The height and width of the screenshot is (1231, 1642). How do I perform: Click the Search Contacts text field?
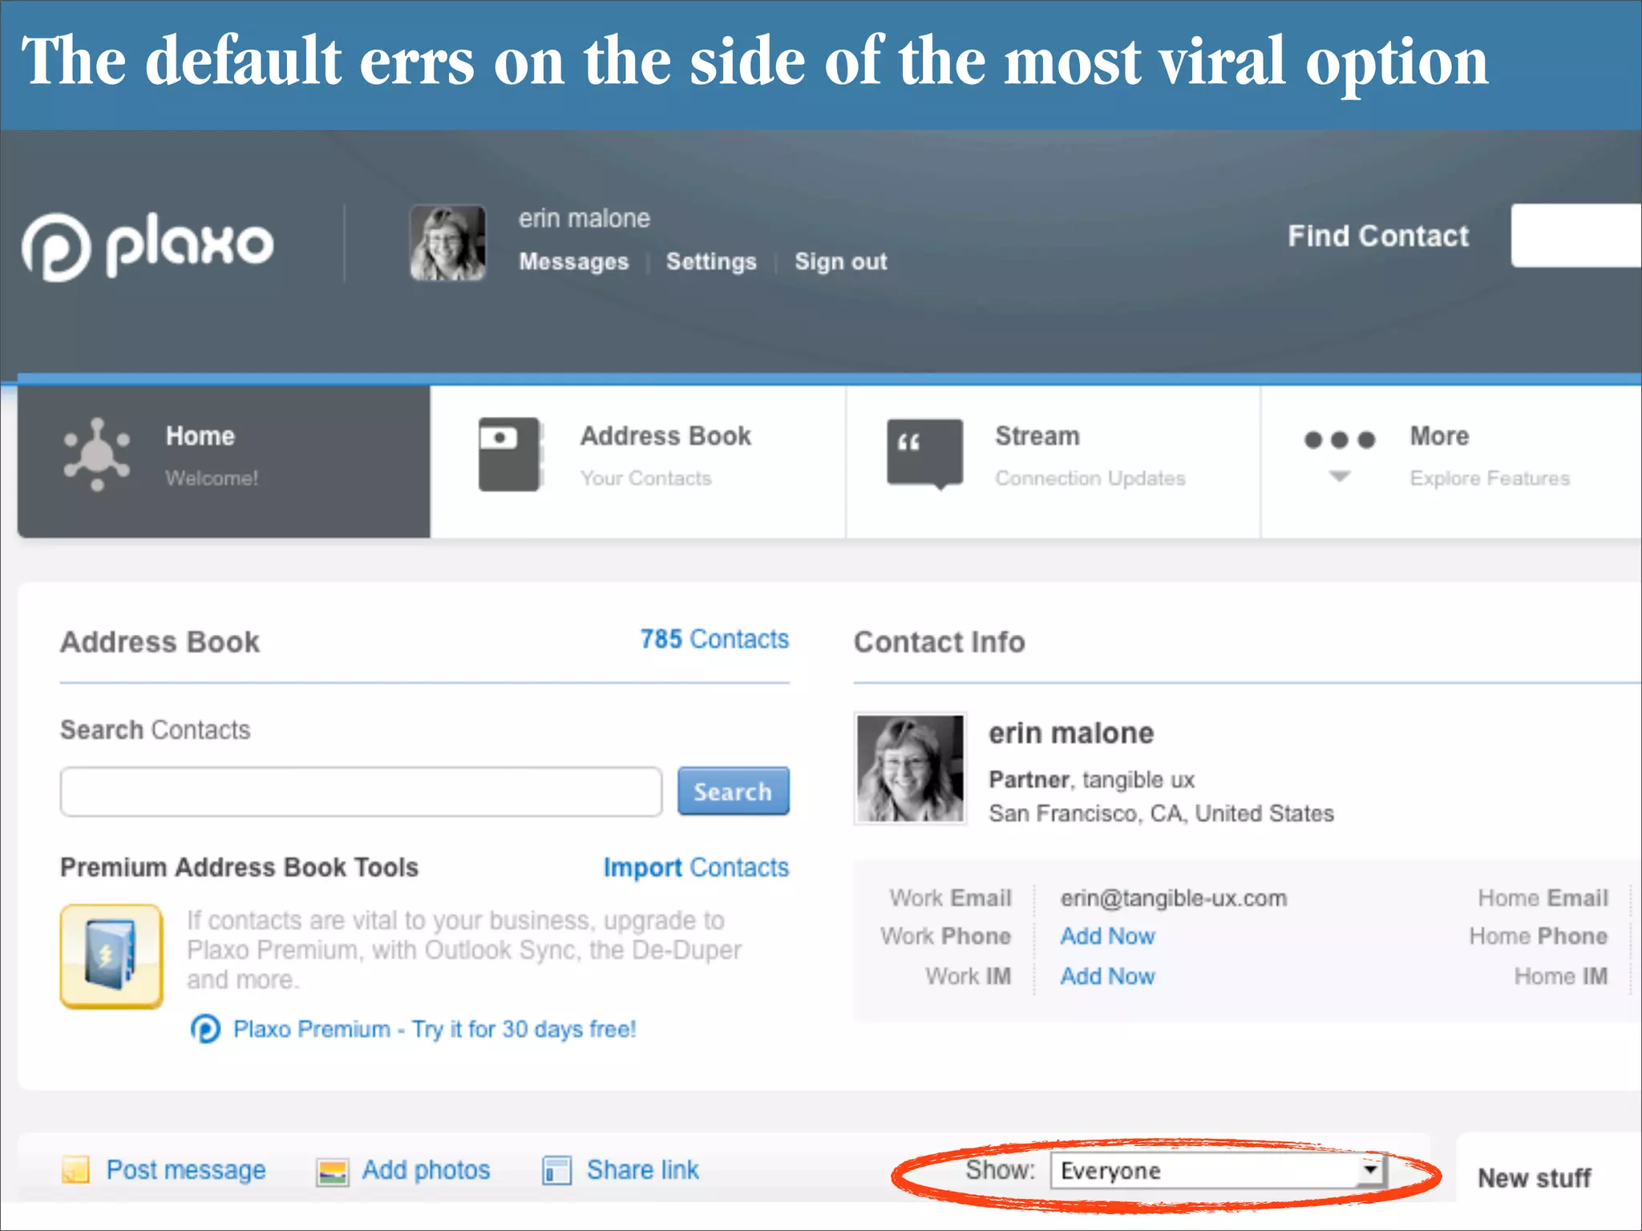pyautogui.click(x=361, y=792)
